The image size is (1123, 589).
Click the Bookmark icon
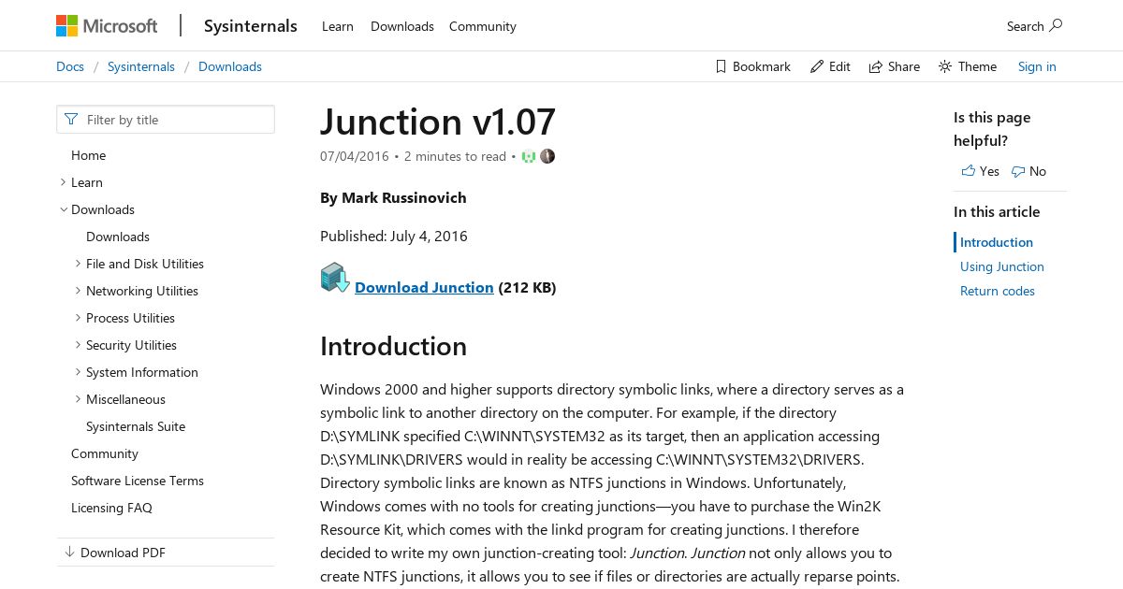tap(721, 66)
